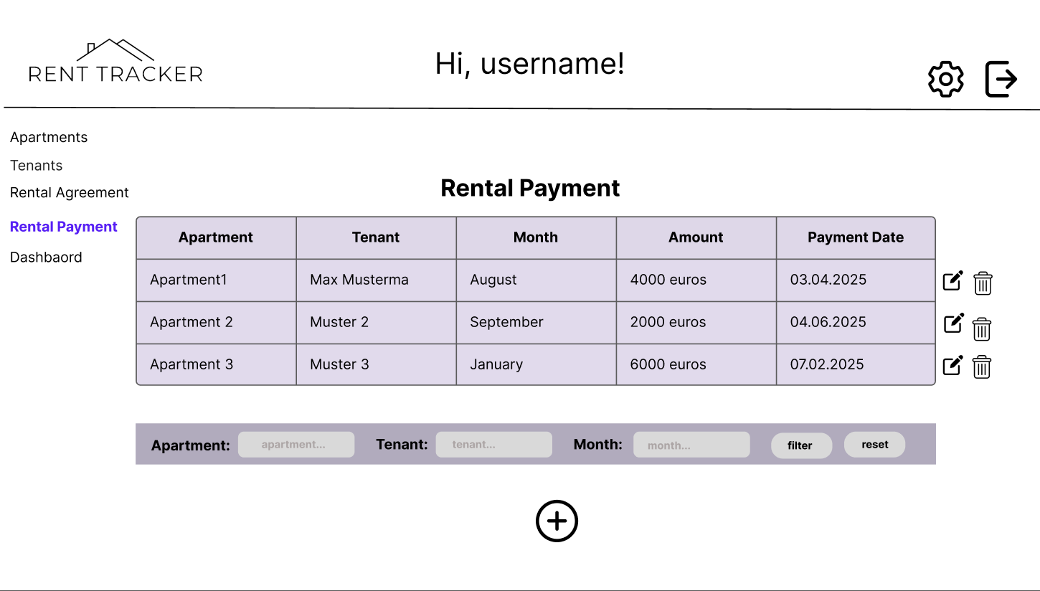Edit the Apartment 2 payment entry
Image resolution: width=1040 pixels, height=591 pixels.
click(952, 323)
